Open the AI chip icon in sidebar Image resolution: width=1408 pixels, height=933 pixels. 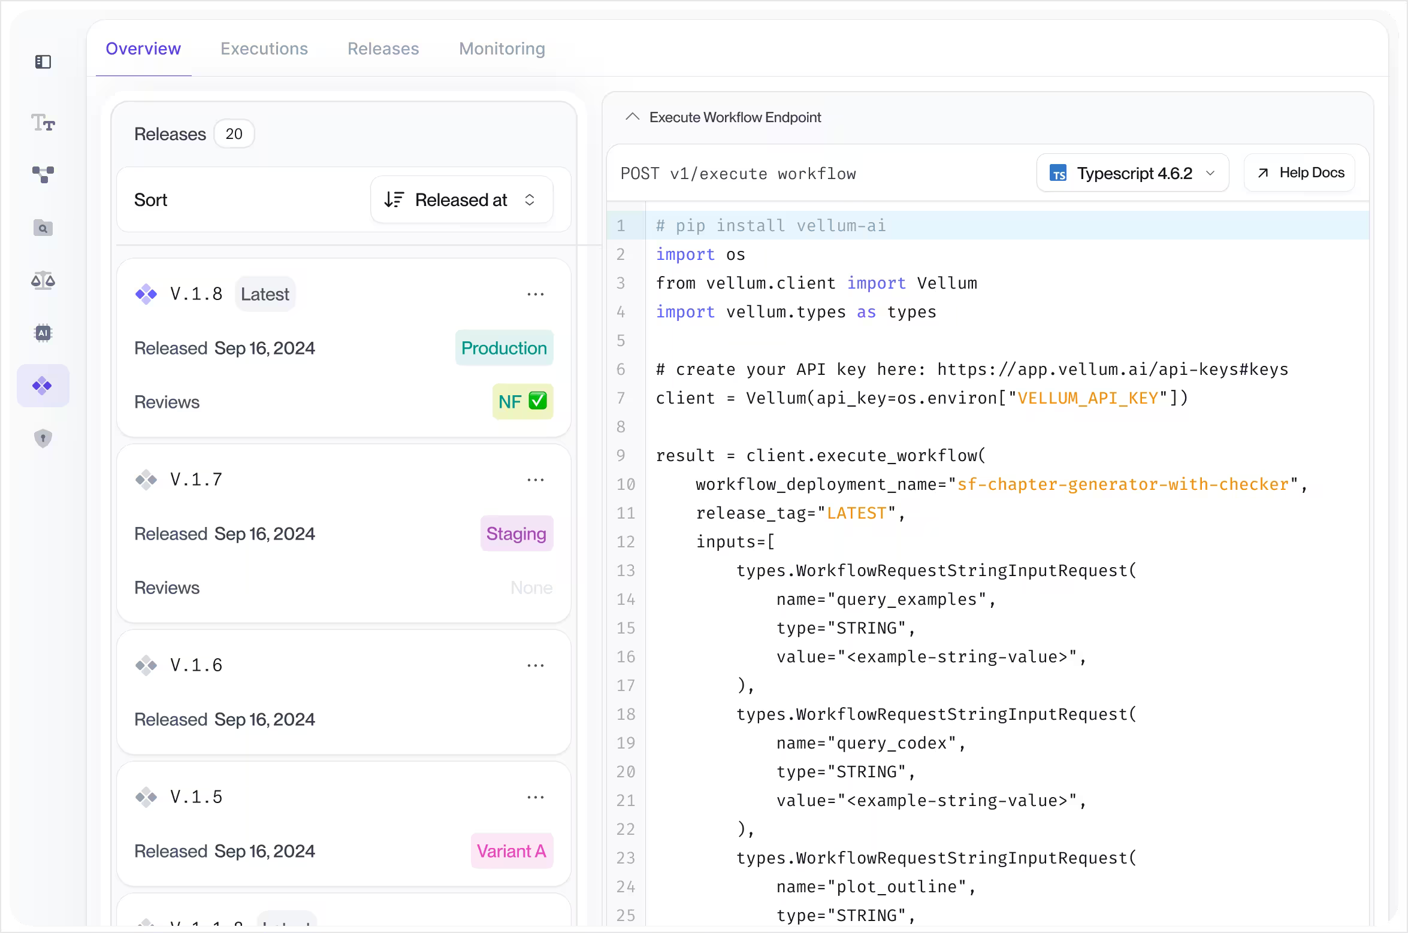tap(43, 333)
